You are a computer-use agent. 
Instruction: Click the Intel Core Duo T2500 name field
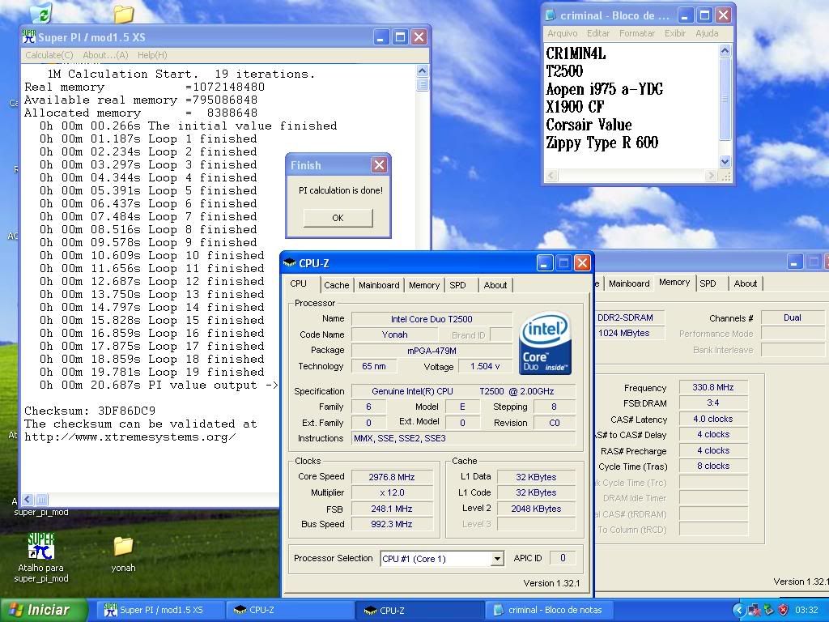[432, 319]
